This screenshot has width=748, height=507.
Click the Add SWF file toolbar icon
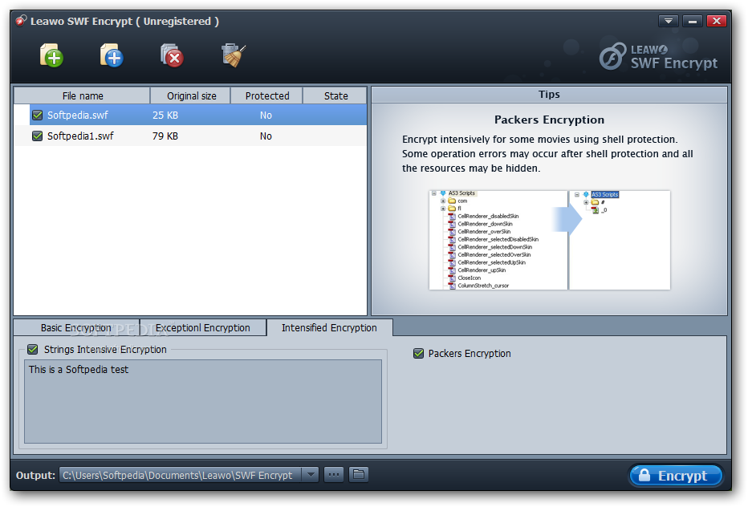pyautogui.click(x=51, y=55)
